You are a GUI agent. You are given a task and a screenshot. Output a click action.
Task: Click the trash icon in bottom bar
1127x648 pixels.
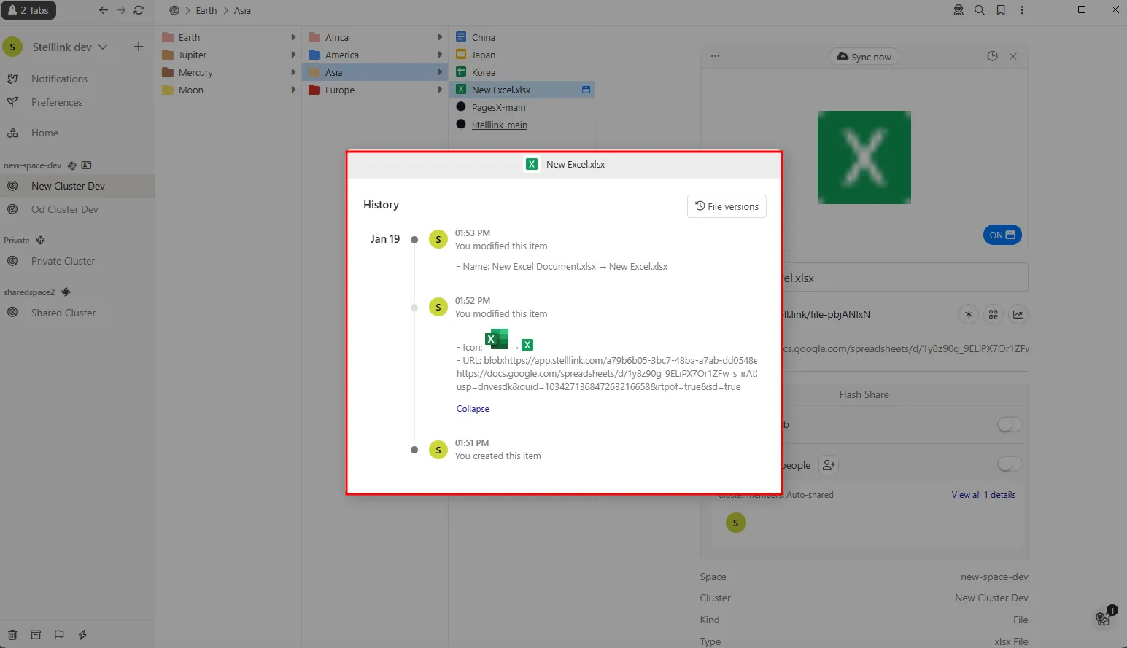12,635
